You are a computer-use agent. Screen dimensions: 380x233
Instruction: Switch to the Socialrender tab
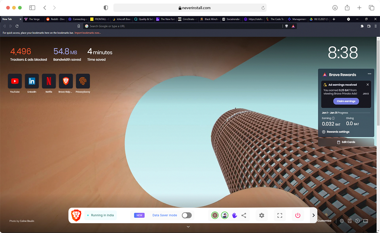232,19
